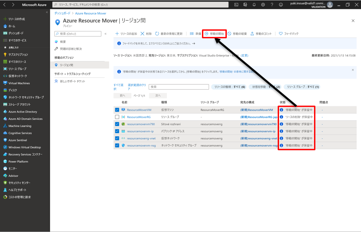Viewport: 361px width, 232px height.
Task: Go forward with the right arrow
Action: click(13, 5)
